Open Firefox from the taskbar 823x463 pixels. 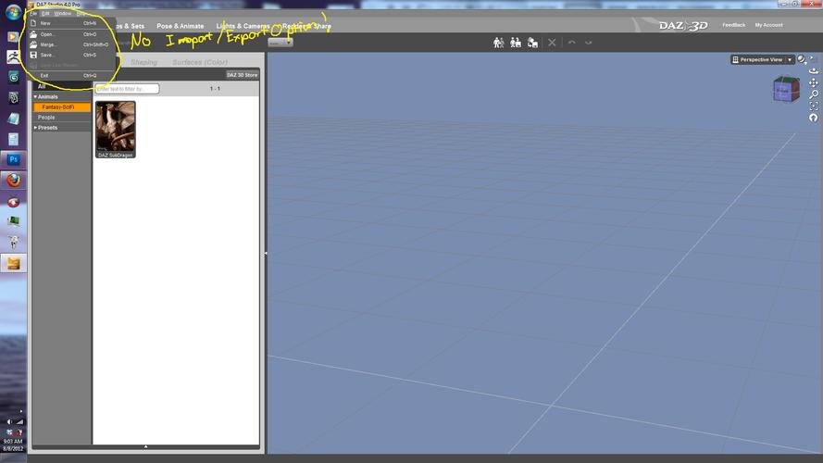coord(14,180)
